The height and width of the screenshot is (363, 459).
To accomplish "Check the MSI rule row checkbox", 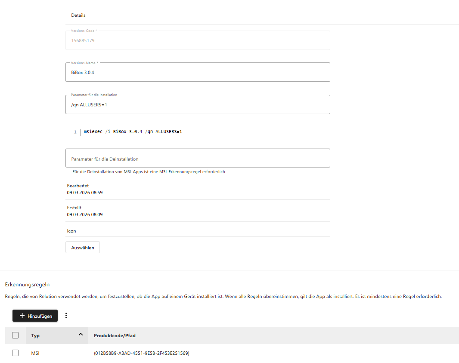I will (16, 353).
